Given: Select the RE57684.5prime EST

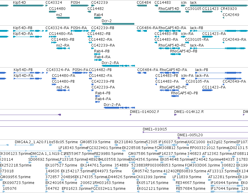Looking at the screenshot, I should 178,192.
